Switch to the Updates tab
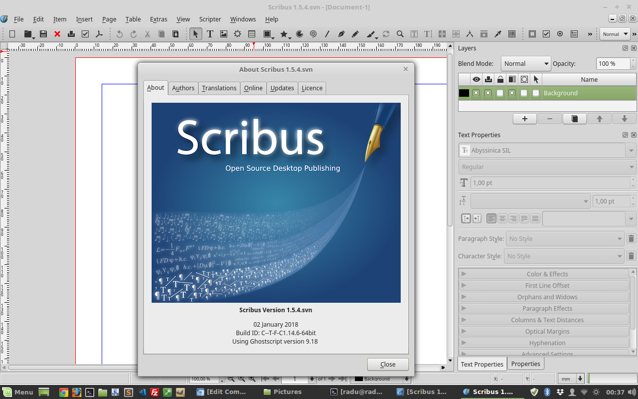 [x=282, y=88]
